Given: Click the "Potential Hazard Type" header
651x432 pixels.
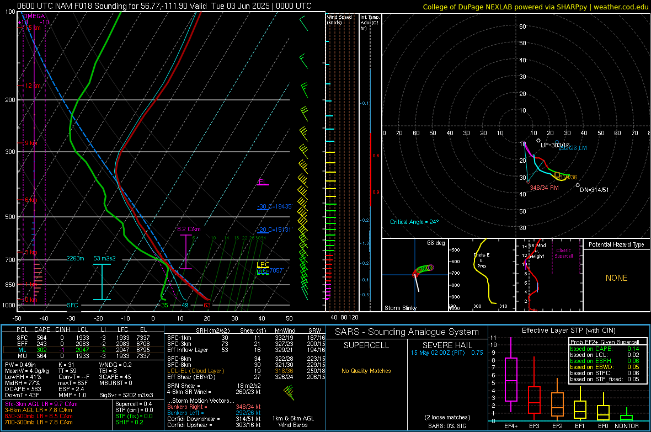Looking at the screenshot, I should click(617, 244).
